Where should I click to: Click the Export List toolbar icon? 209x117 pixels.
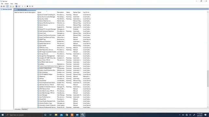click(x=13, y=6)
